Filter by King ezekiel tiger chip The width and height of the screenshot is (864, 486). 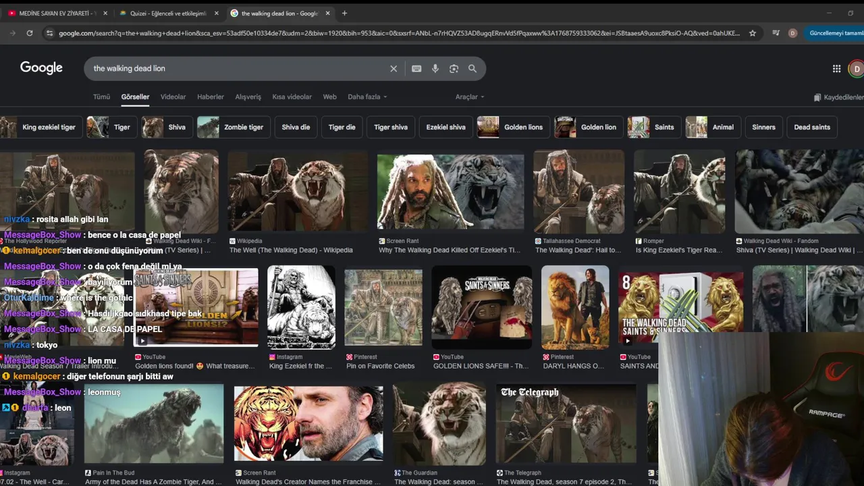click(41, 127)
